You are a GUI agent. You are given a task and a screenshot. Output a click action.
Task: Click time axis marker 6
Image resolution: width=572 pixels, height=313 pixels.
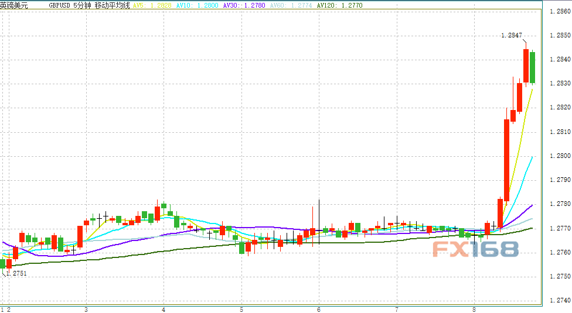click(319, 309)
